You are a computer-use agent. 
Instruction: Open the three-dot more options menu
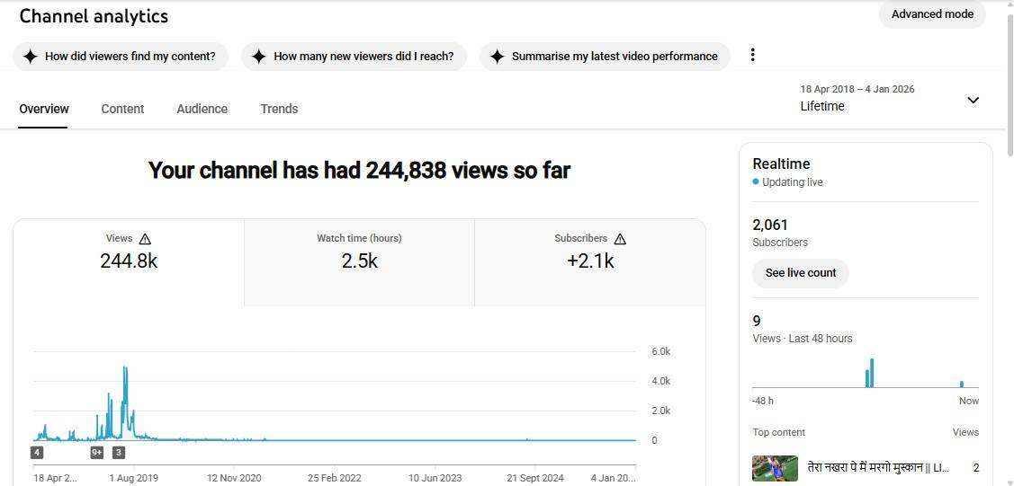point(753,56)
